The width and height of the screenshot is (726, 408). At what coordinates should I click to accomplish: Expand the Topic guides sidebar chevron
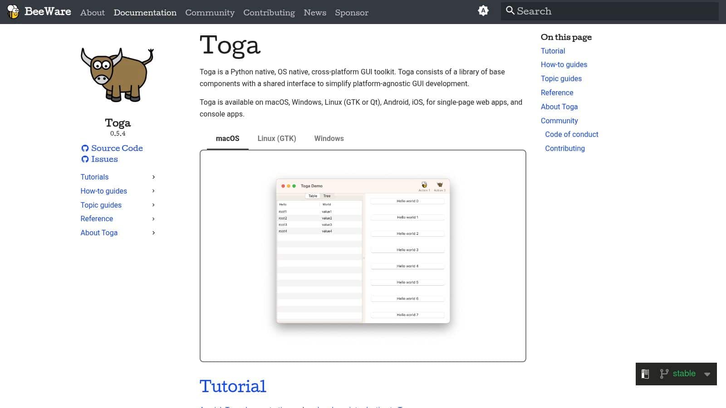point(153,205)
